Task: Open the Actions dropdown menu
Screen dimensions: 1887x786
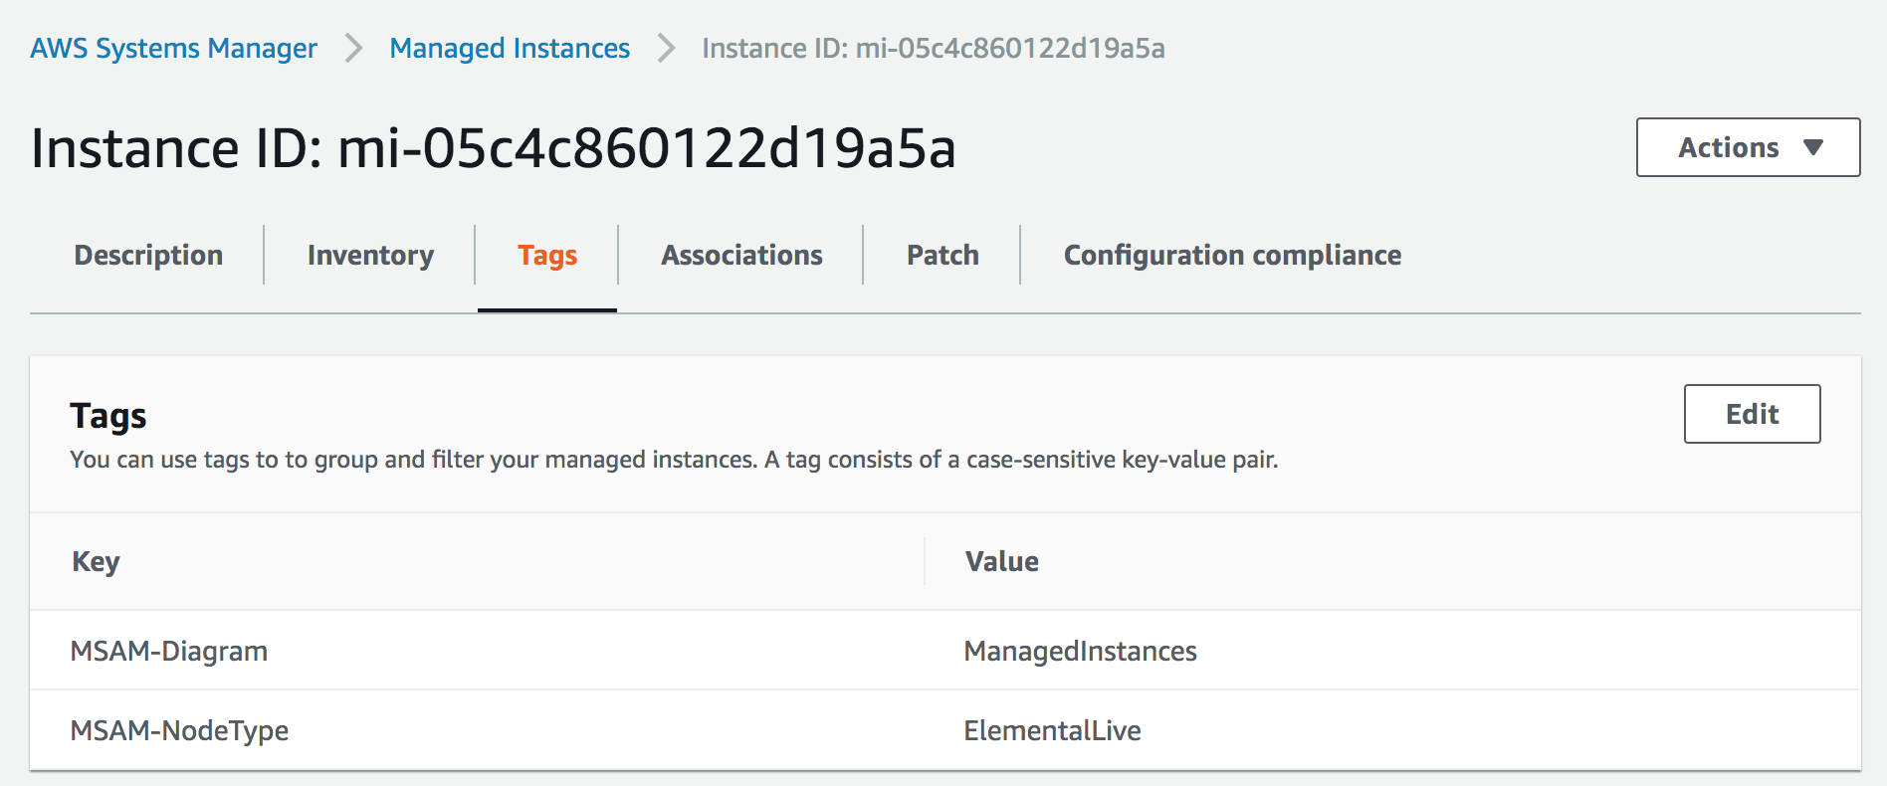Action: 1748,147
